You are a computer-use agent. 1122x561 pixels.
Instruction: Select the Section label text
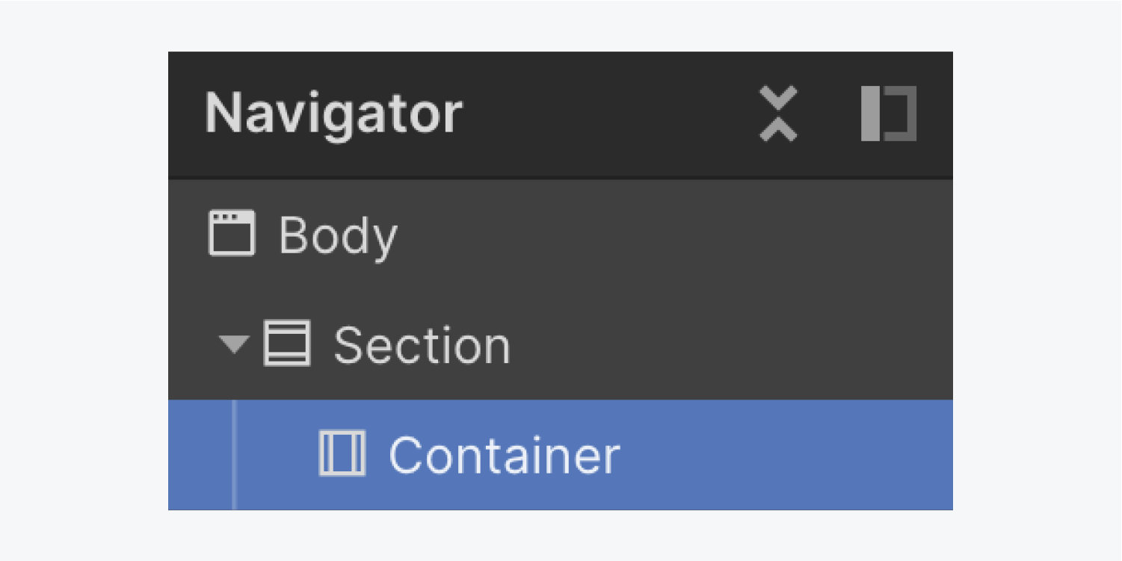422,345
